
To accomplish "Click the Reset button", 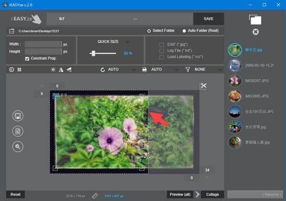I will coord(15,194).
